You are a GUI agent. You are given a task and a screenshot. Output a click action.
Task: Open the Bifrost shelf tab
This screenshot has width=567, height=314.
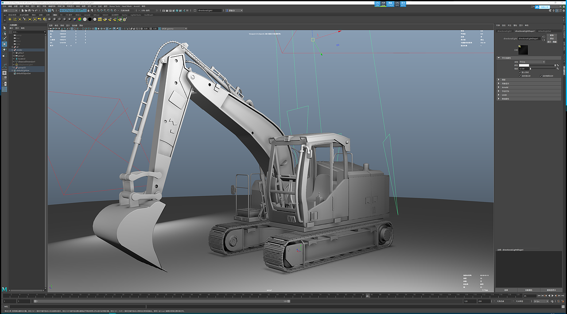(96, 15)
